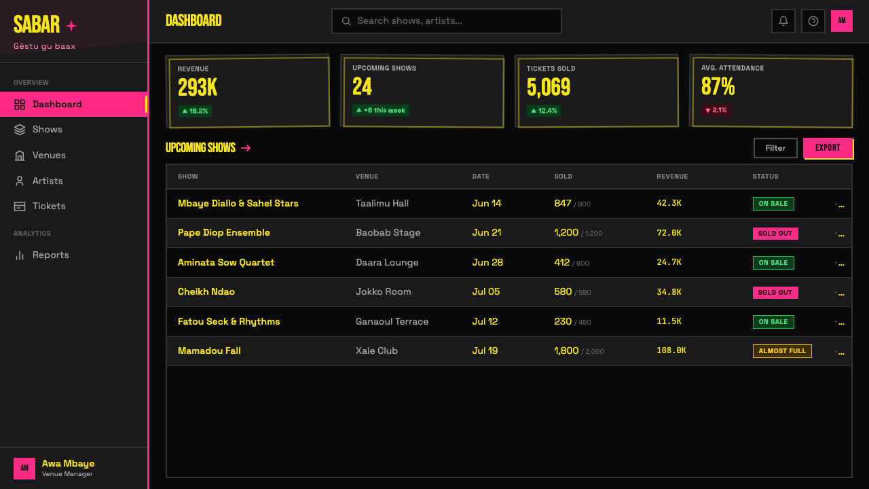
Task: Sort by the Venue column header
Action: tap(367, 177)
